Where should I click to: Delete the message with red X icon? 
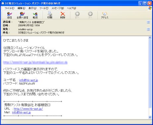(63, 15)
